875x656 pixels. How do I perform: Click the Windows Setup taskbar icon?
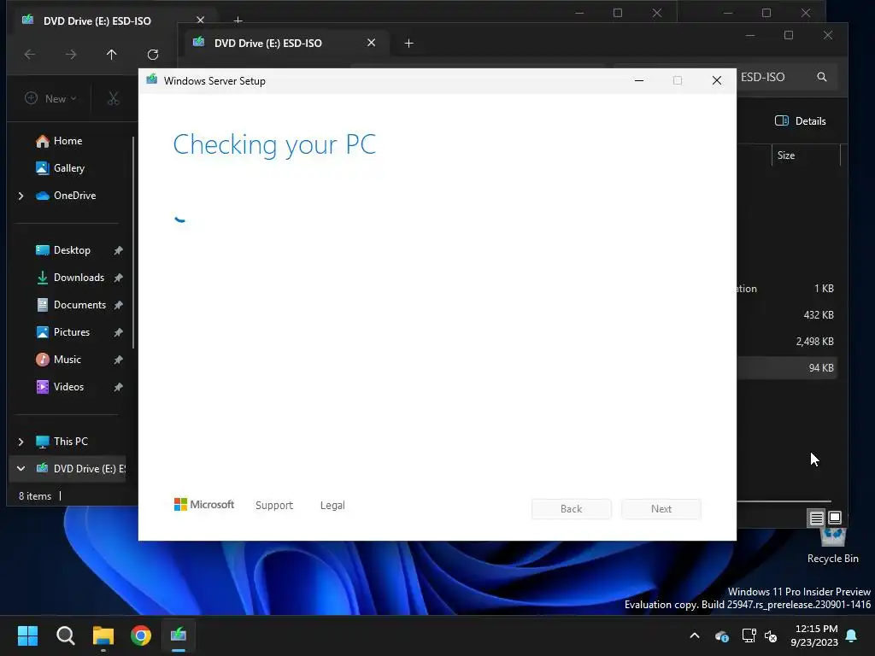(179, 635)
